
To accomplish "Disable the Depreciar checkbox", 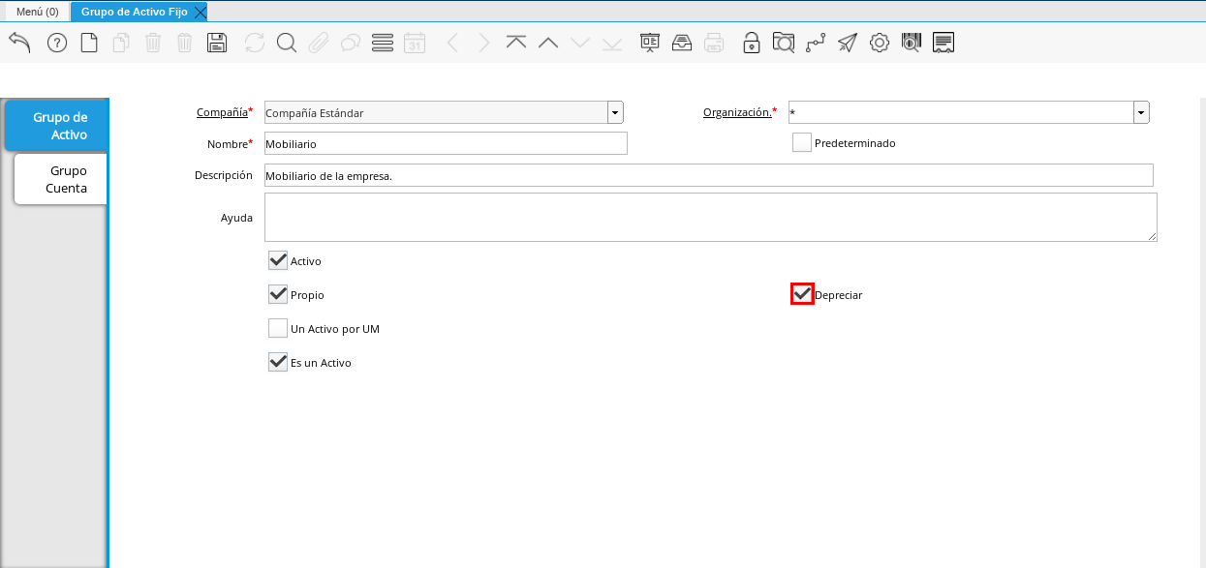I will 801,293.
